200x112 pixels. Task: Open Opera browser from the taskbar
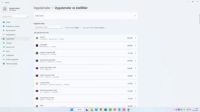(115, 110)
